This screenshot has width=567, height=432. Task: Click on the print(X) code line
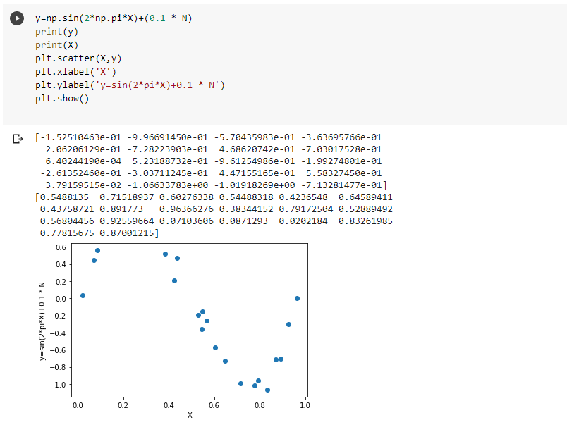pos(56,44)
